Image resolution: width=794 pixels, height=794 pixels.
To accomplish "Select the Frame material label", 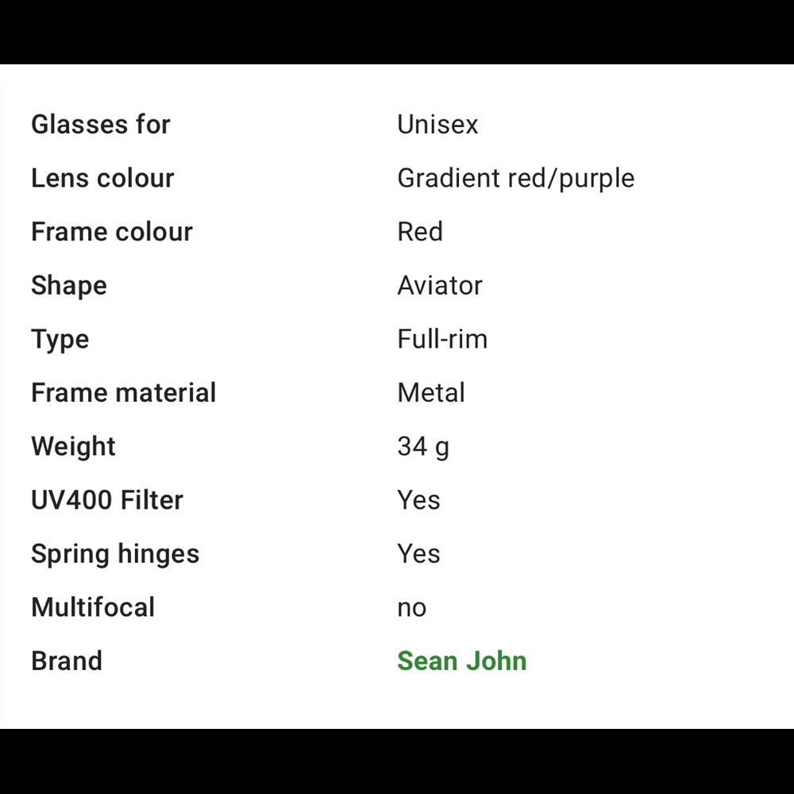I will 123,393.
